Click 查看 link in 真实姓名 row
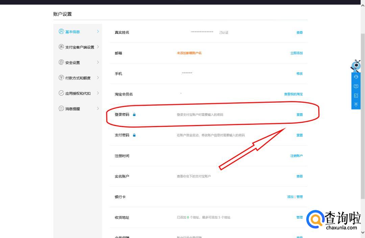Viewport: 365px width, 238px height. (x=299, y=32)
